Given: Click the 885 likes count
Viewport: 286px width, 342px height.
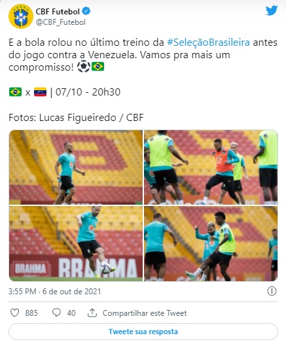Looking at the screenshot, I should (31, 313).
